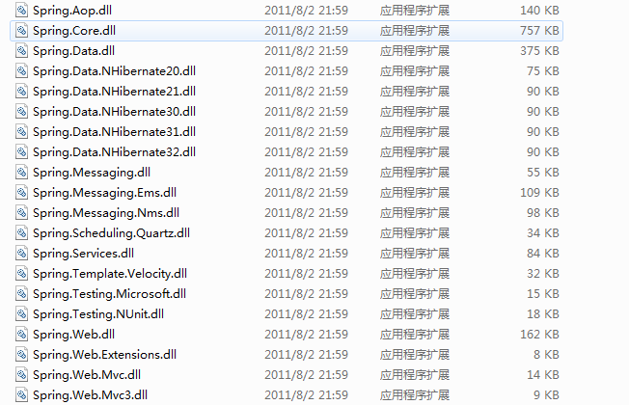Click the Spring.Aop.dll file icon
Viewport: 629px width, 405px height.
[x=21, y=10]
